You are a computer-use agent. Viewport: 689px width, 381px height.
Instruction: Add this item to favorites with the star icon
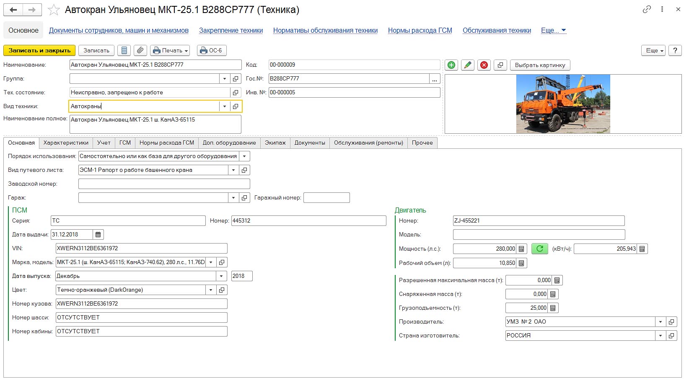[x=54, y=10]
